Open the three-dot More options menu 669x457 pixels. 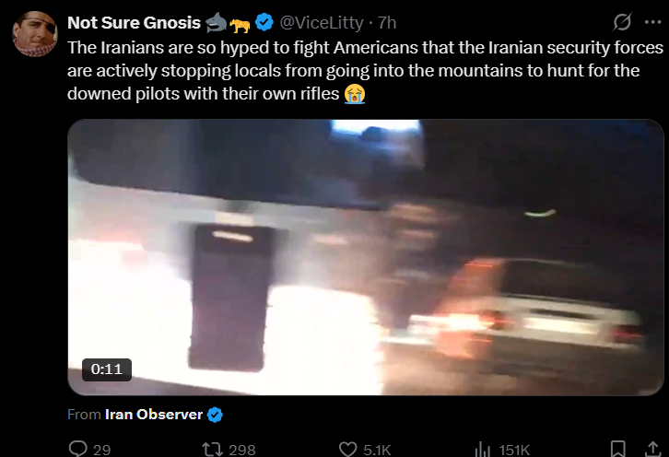[x=652, y=22]
